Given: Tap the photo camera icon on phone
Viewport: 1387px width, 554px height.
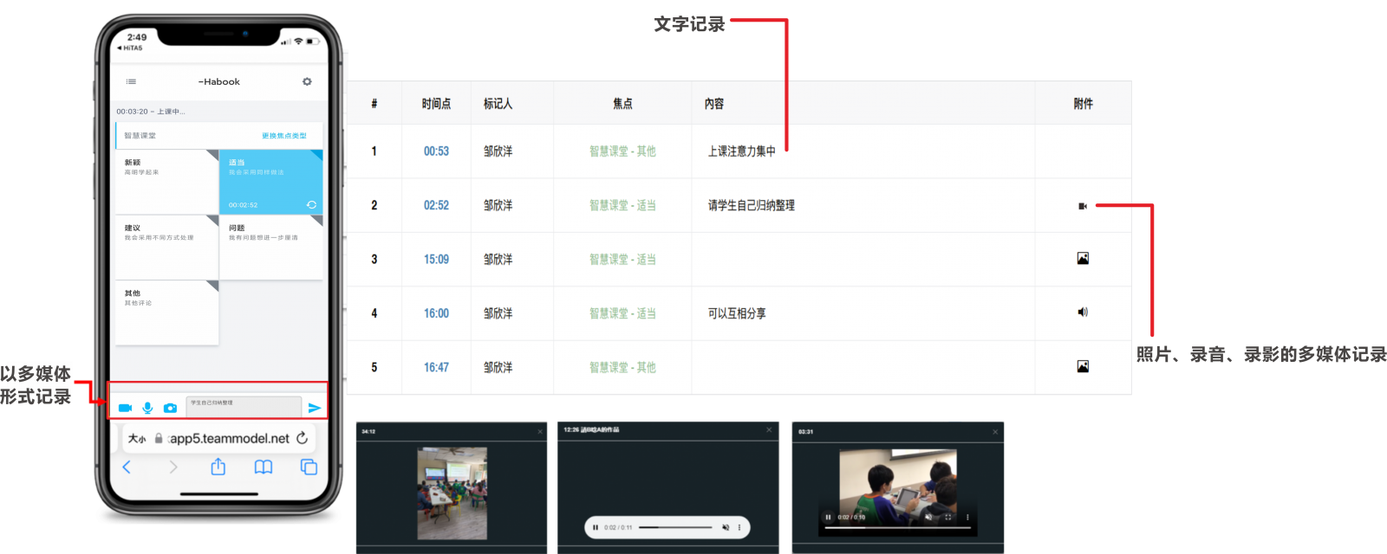Looking at the screenshot, I should click(x=171, y=408).
